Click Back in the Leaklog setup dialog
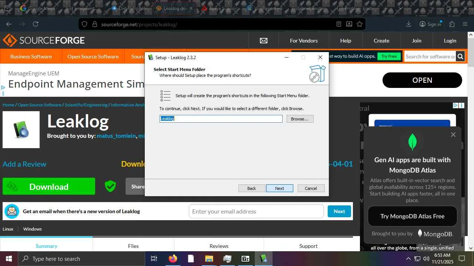Screen dimensions: 474x266 point(251,188)
